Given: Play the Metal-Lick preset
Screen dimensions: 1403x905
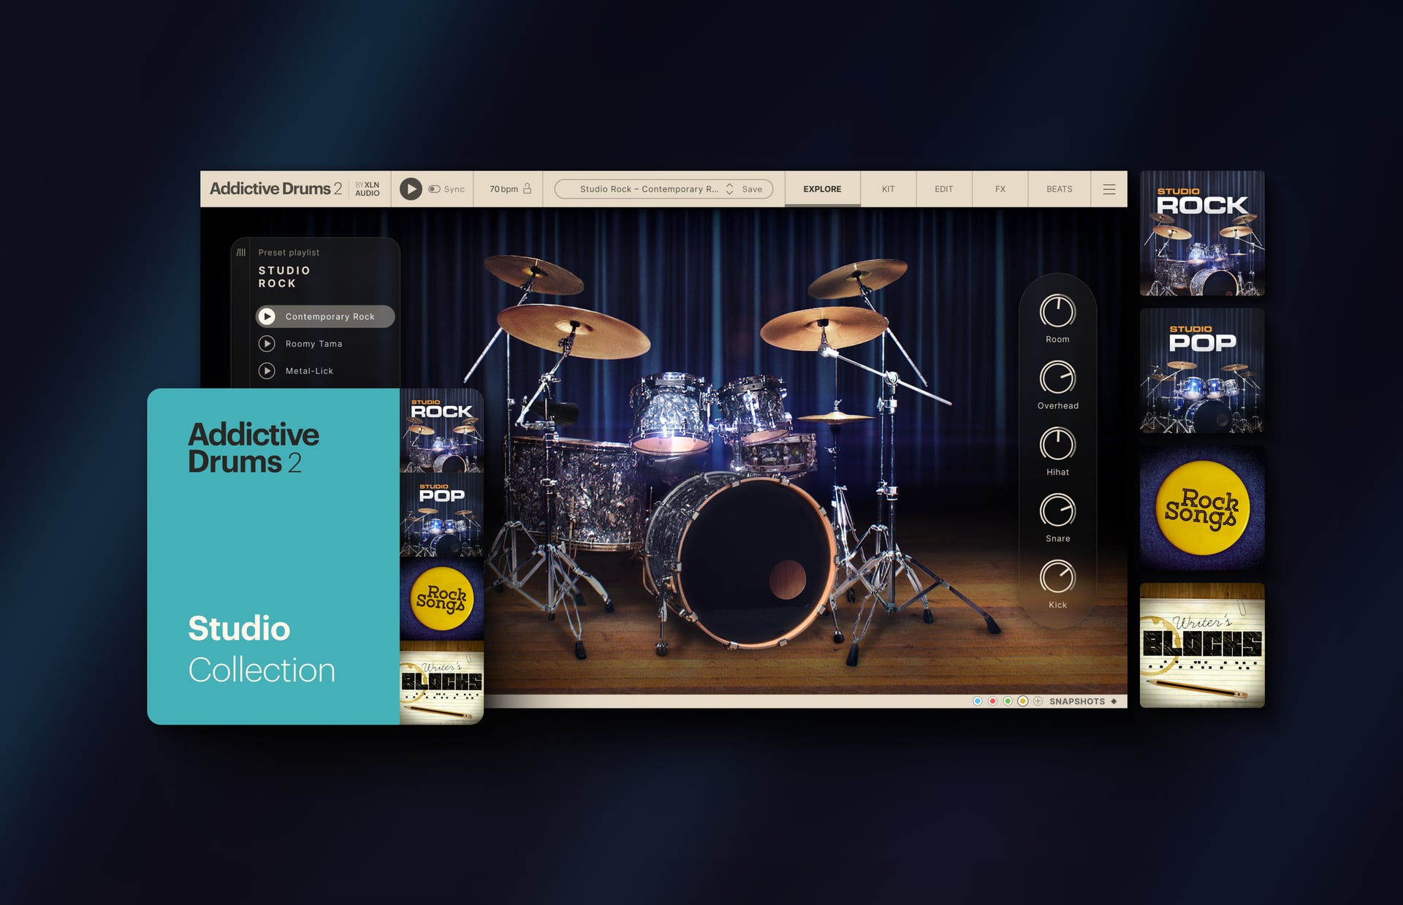Looking at the screenshot, I should tap(267, 371).
